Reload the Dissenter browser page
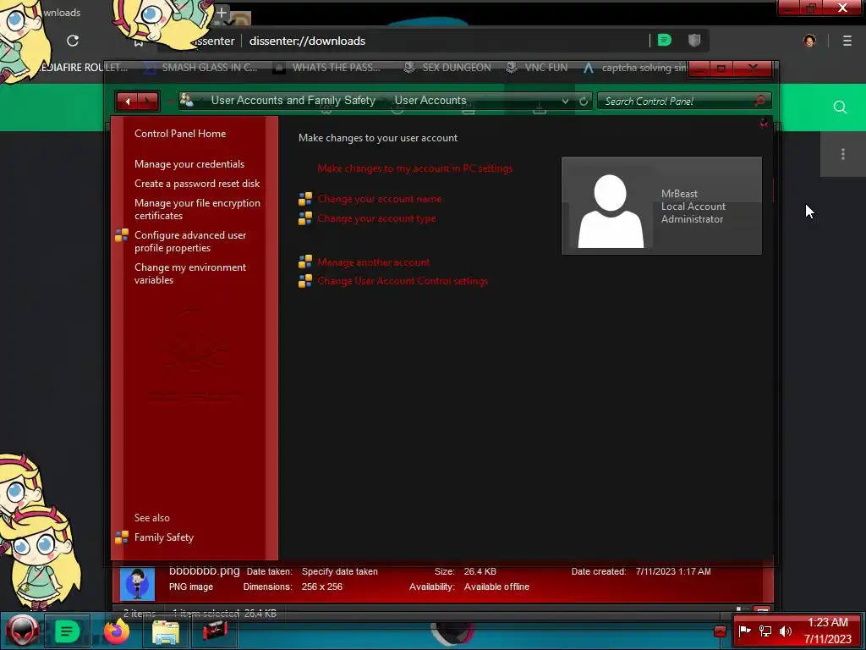Viewport: 866px width, 650px height. (x=73, y=41)
